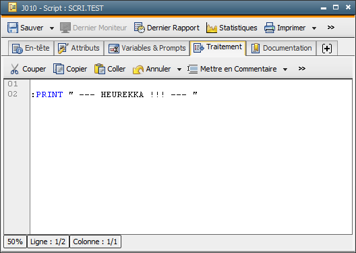Image resolution: width=356 pixels, height=253 pixels.
Task: Maximize the script window
Action: (x=336, y=7)
